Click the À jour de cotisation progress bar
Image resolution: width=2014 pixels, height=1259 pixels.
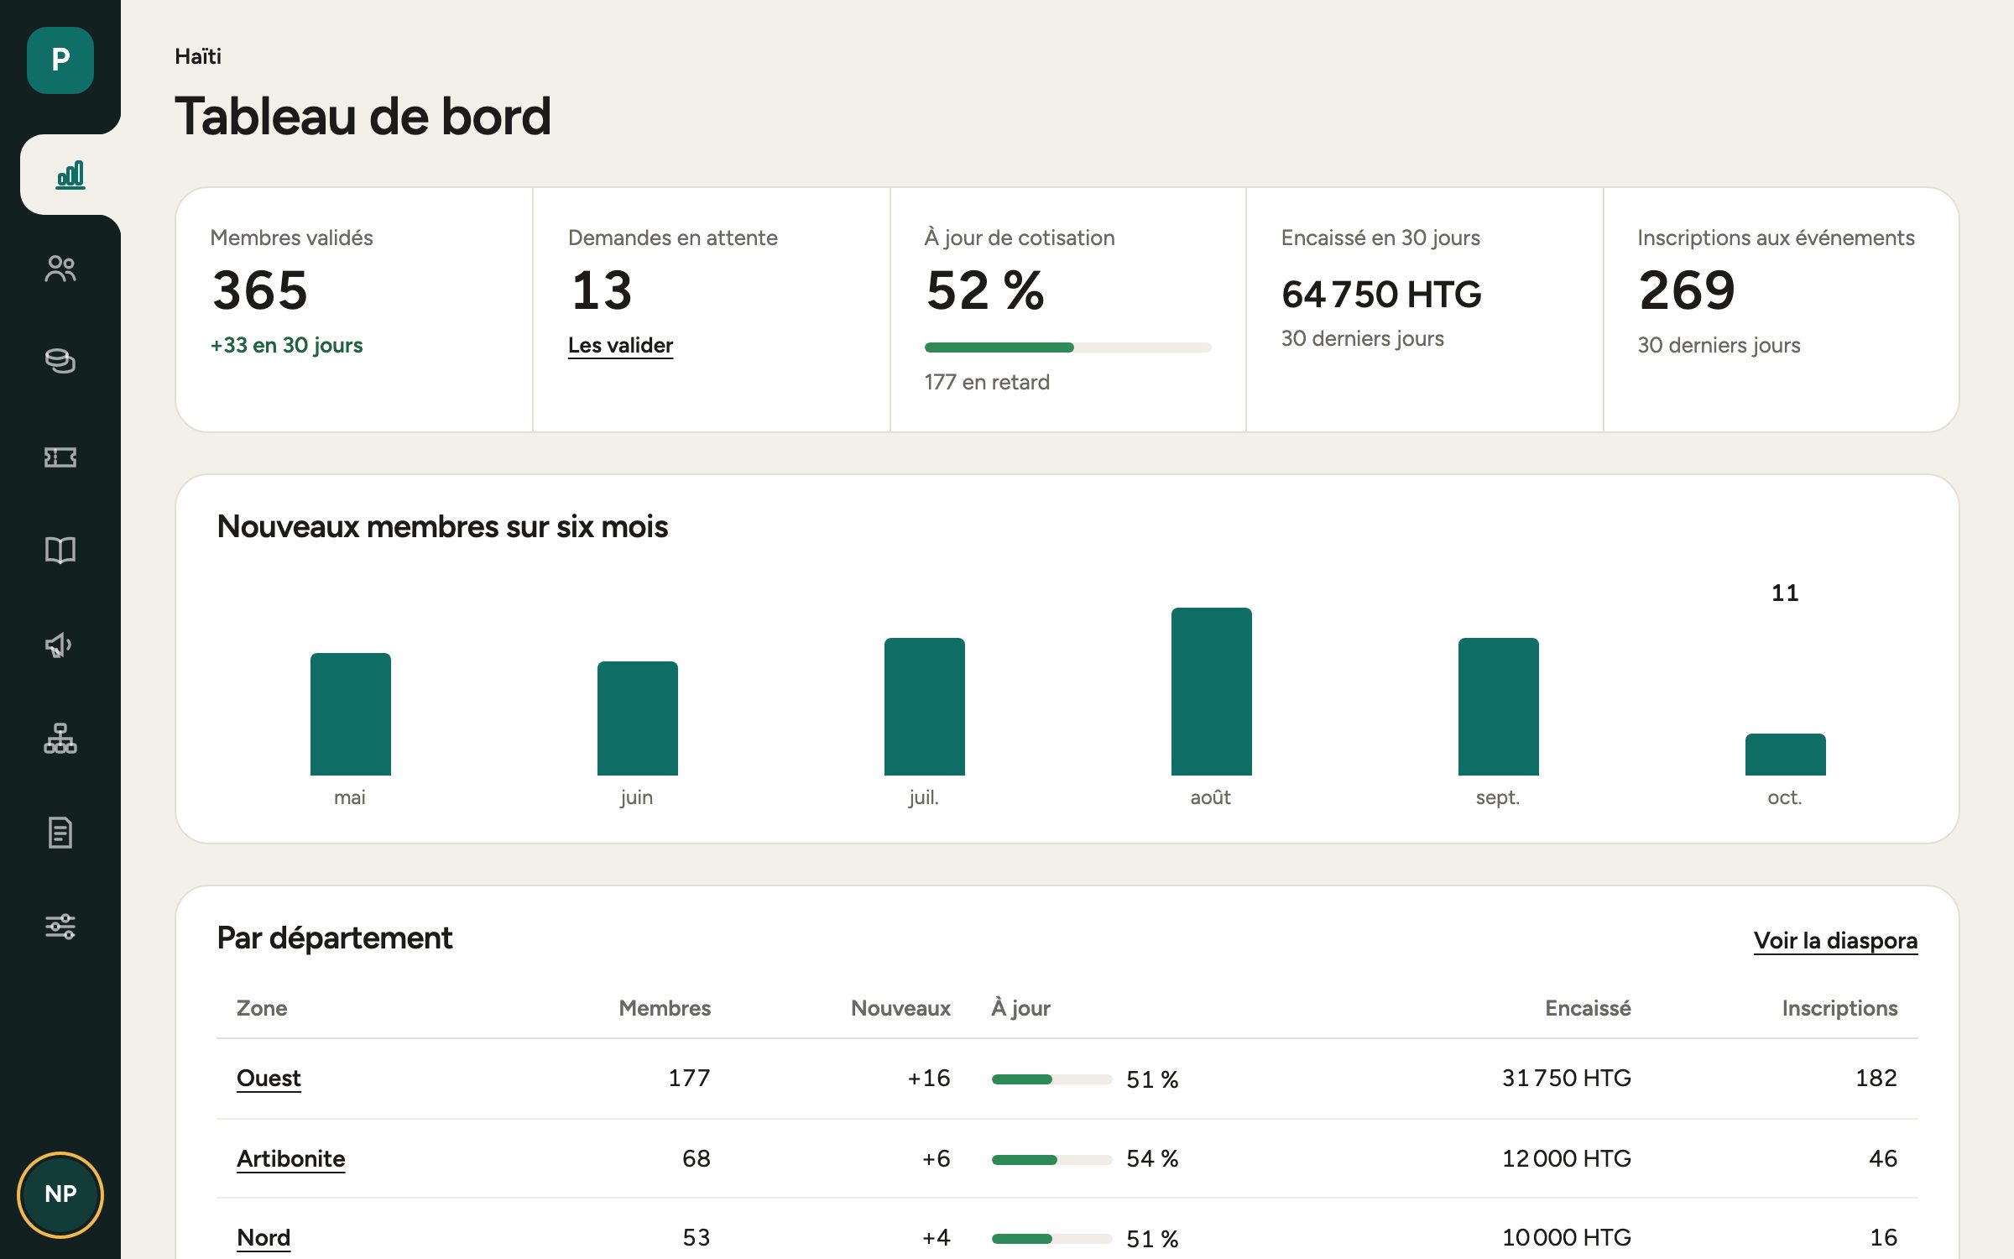click(x=1067, y=347)
